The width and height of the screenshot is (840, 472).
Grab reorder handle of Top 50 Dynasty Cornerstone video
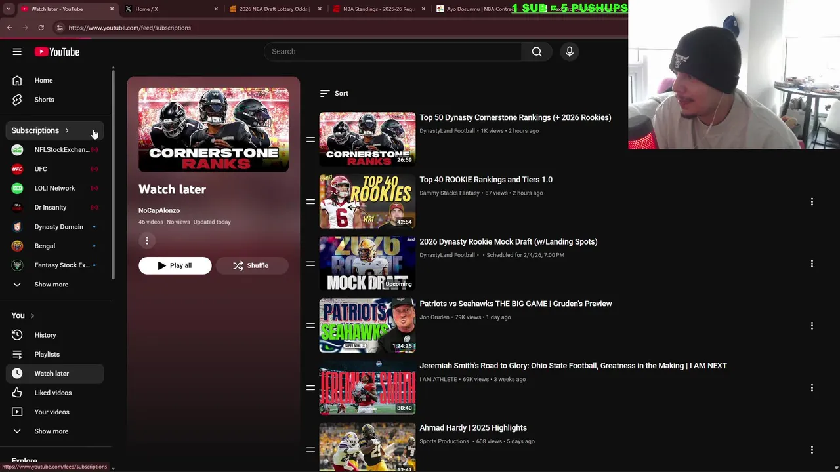[310, 140]
